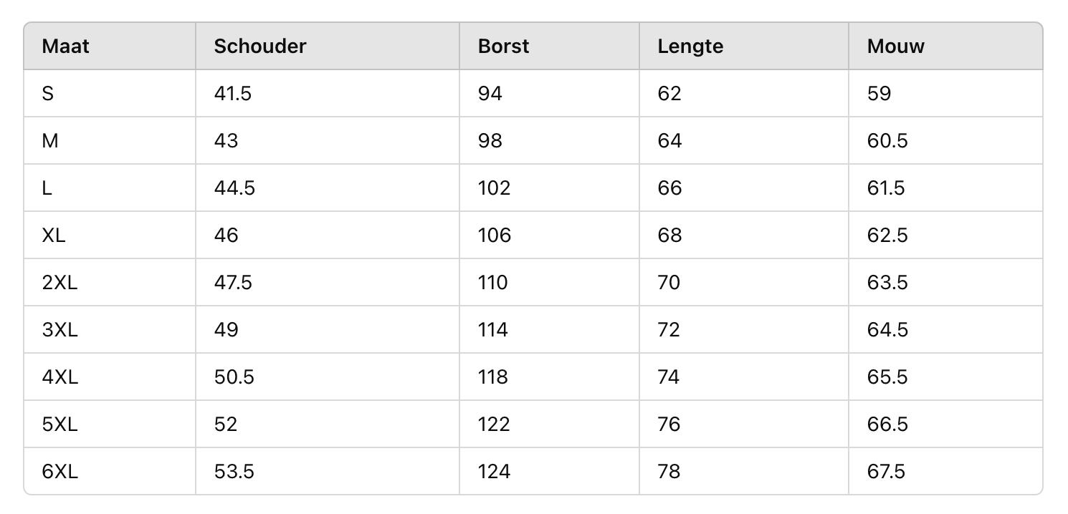Image resolution: width=1068 pixels, height=514 pixels.
Task: Click length value 72 in 3XL row
Action: tap(669, 330)
